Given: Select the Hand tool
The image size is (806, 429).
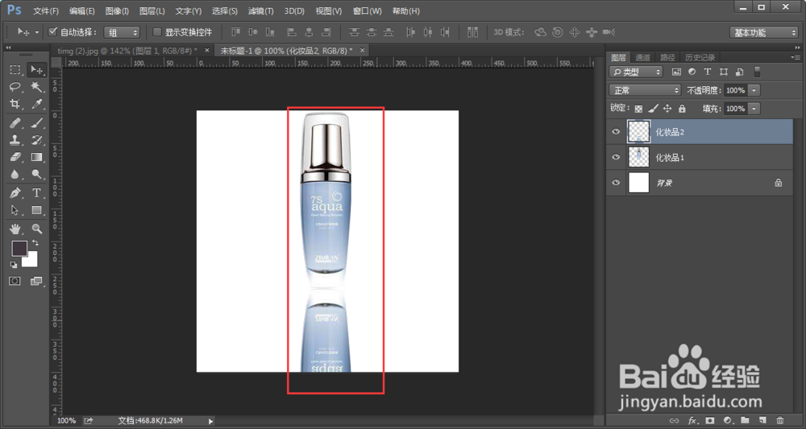Looking at the screenshot, I should [x=15, y=229].
